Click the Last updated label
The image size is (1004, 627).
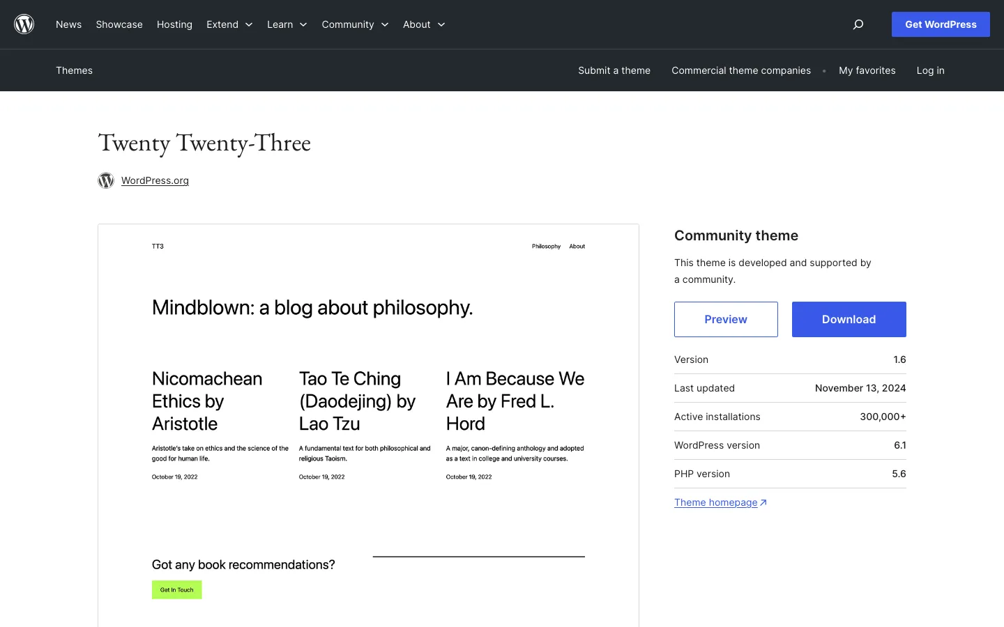(x=704, y=388)
